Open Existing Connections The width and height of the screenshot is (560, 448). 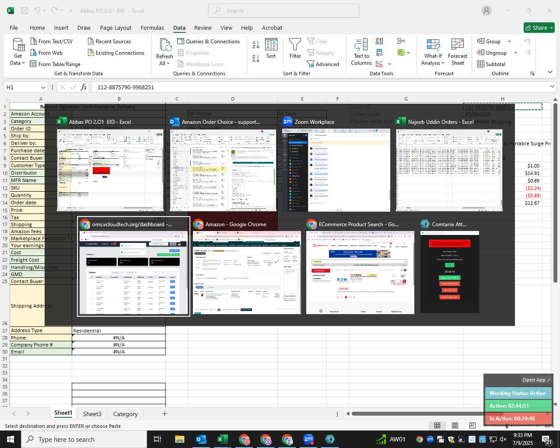pos(116,52)
